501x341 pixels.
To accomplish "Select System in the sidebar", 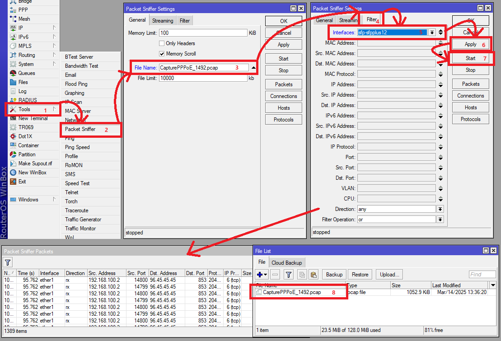I will coord(26,64).
